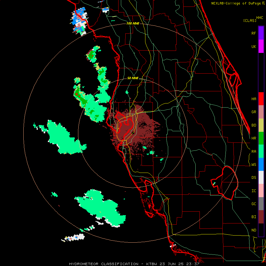Click the IC pink legend swatch
266x266 pixels.
[x=261, y=191]
